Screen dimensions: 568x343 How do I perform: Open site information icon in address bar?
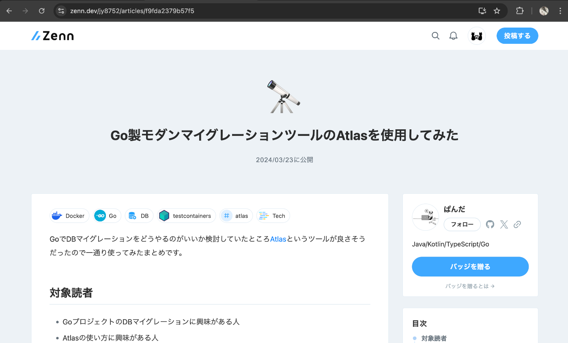[61, 11]
